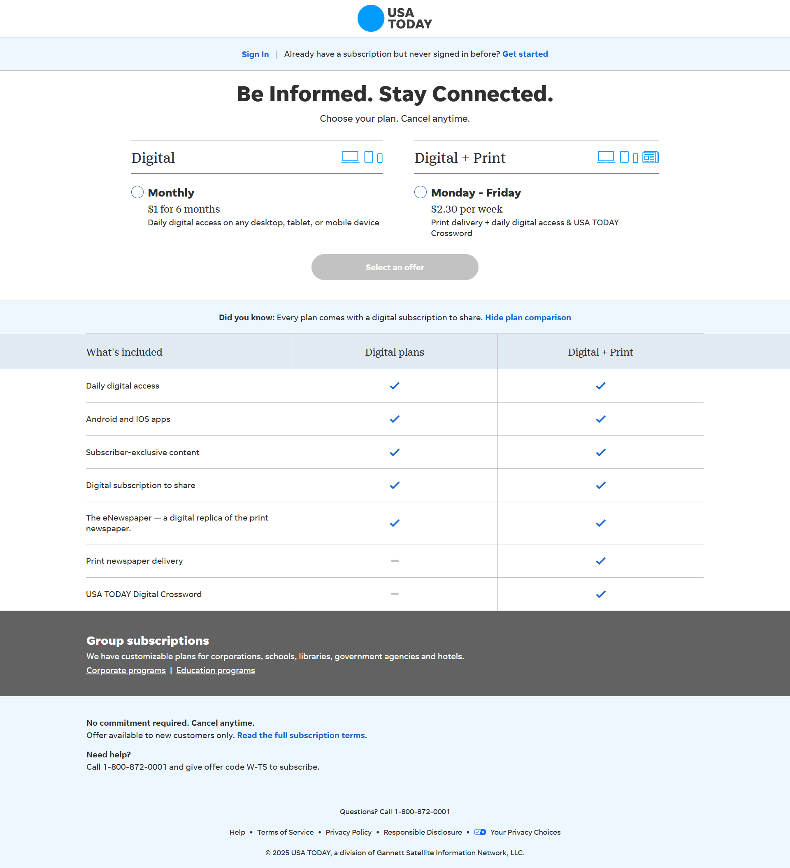Open Education programs link
Screen dimensions: 790x868
215,670
